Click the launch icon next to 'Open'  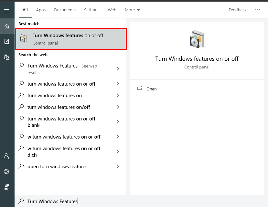click(x=140, y=88)
